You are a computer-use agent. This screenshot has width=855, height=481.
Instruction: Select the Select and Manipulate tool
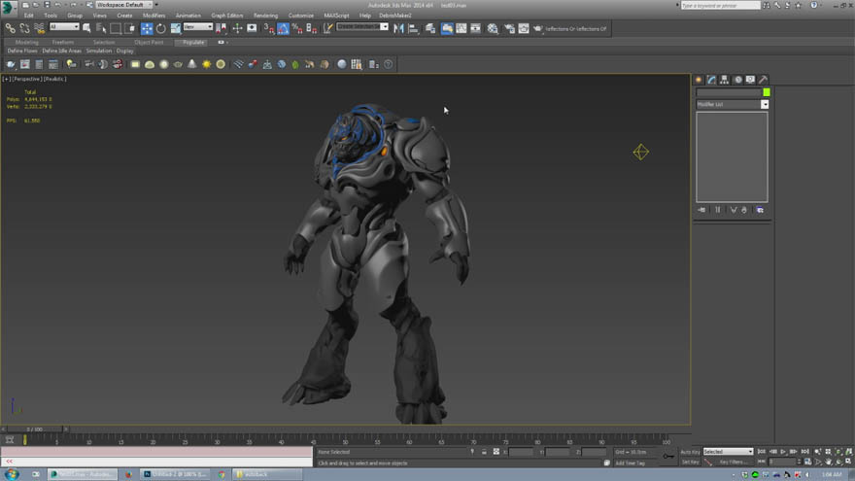point(237,28)
